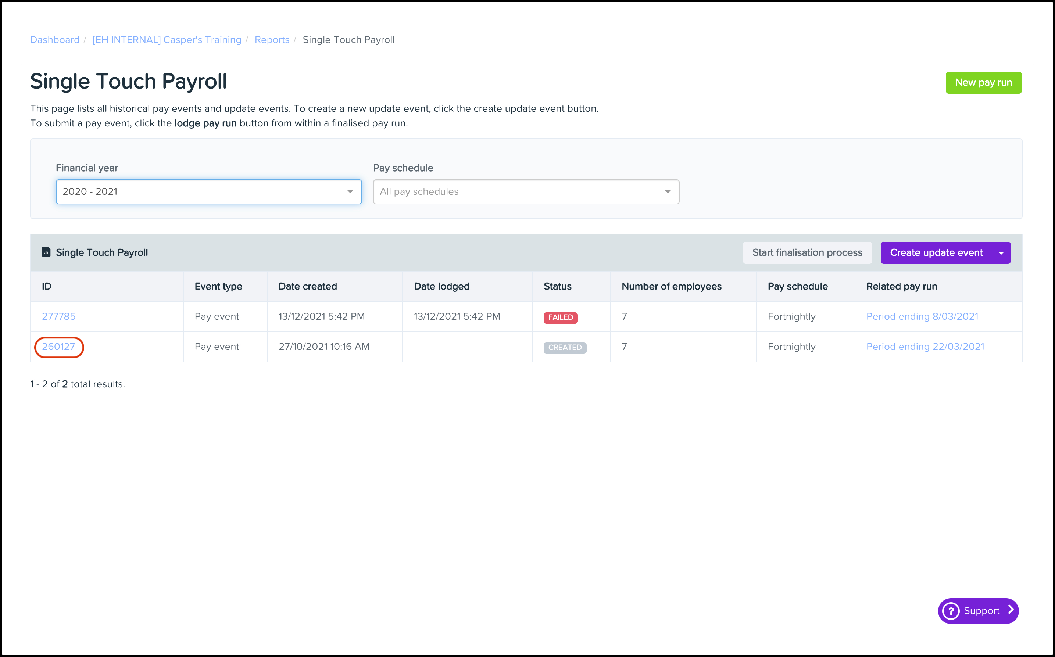Open Casper's Training breadcrumb link
Image resolution: width=1055 pixels, height=657 pixels.
pyautogui.click(x=167, y=40)
